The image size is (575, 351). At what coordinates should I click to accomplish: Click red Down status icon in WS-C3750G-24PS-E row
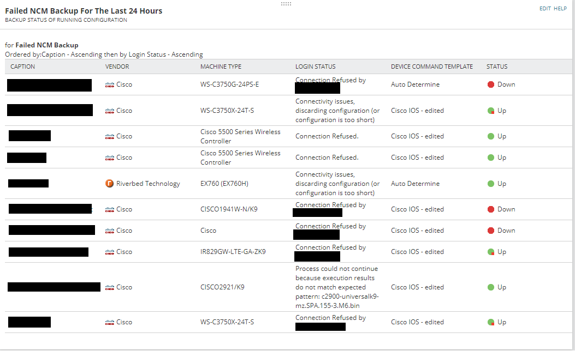[491, 84]
